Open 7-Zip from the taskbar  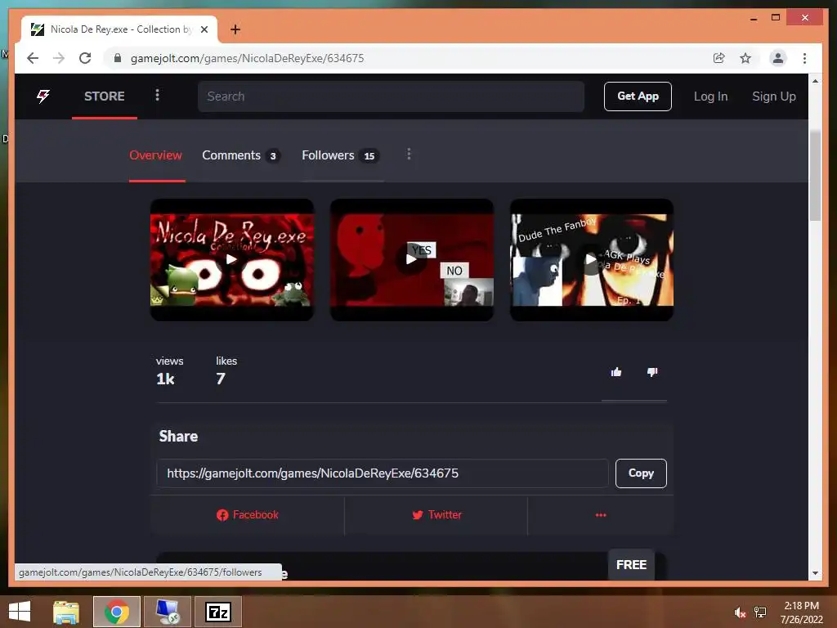pyautogui.click(x=217, y=612)
